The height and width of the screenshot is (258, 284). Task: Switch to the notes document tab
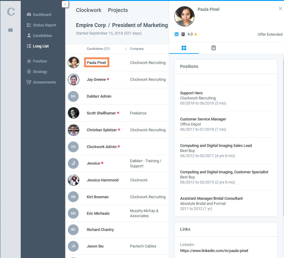213,48
